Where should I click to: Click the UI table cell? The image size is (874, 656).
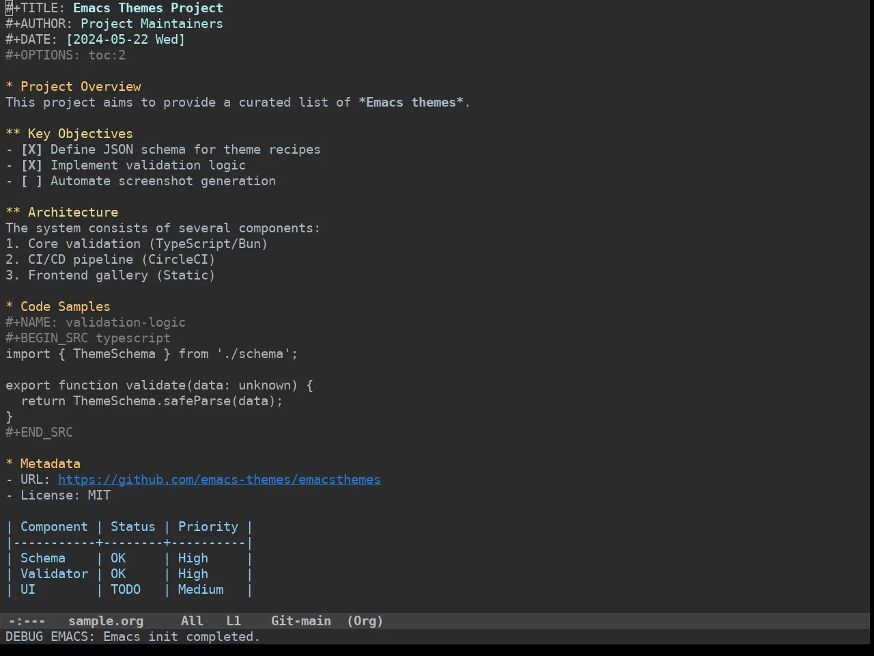(28, 590)
